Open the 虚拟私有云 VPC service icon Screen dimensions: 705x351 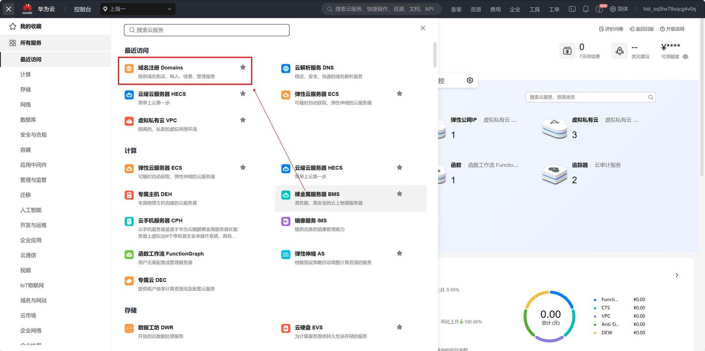129,121
